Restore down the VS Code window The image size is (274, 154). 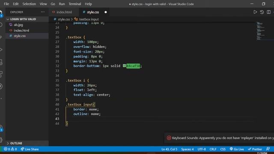pyautogui.click(x=263, y=4)
